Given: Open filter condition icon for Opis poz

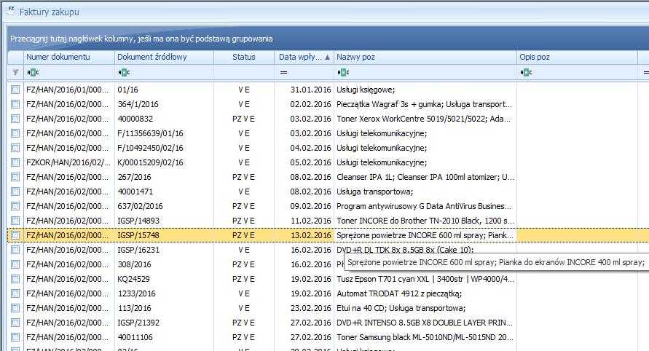Looking at the screenshot, I should pos(526,72).
